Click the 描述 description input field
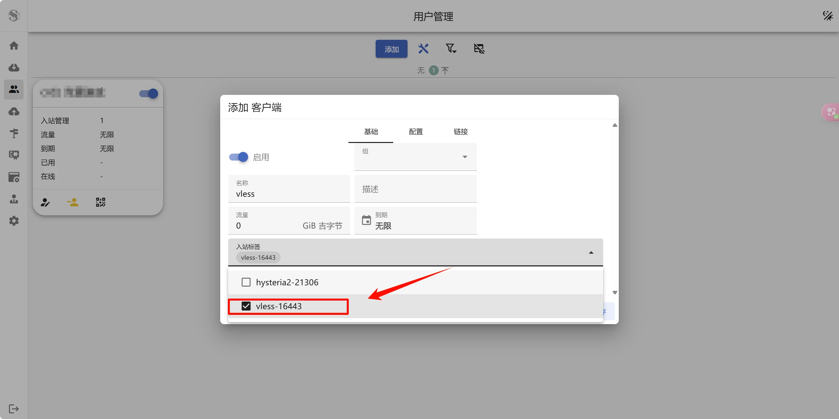 click(x=415, y=189)
